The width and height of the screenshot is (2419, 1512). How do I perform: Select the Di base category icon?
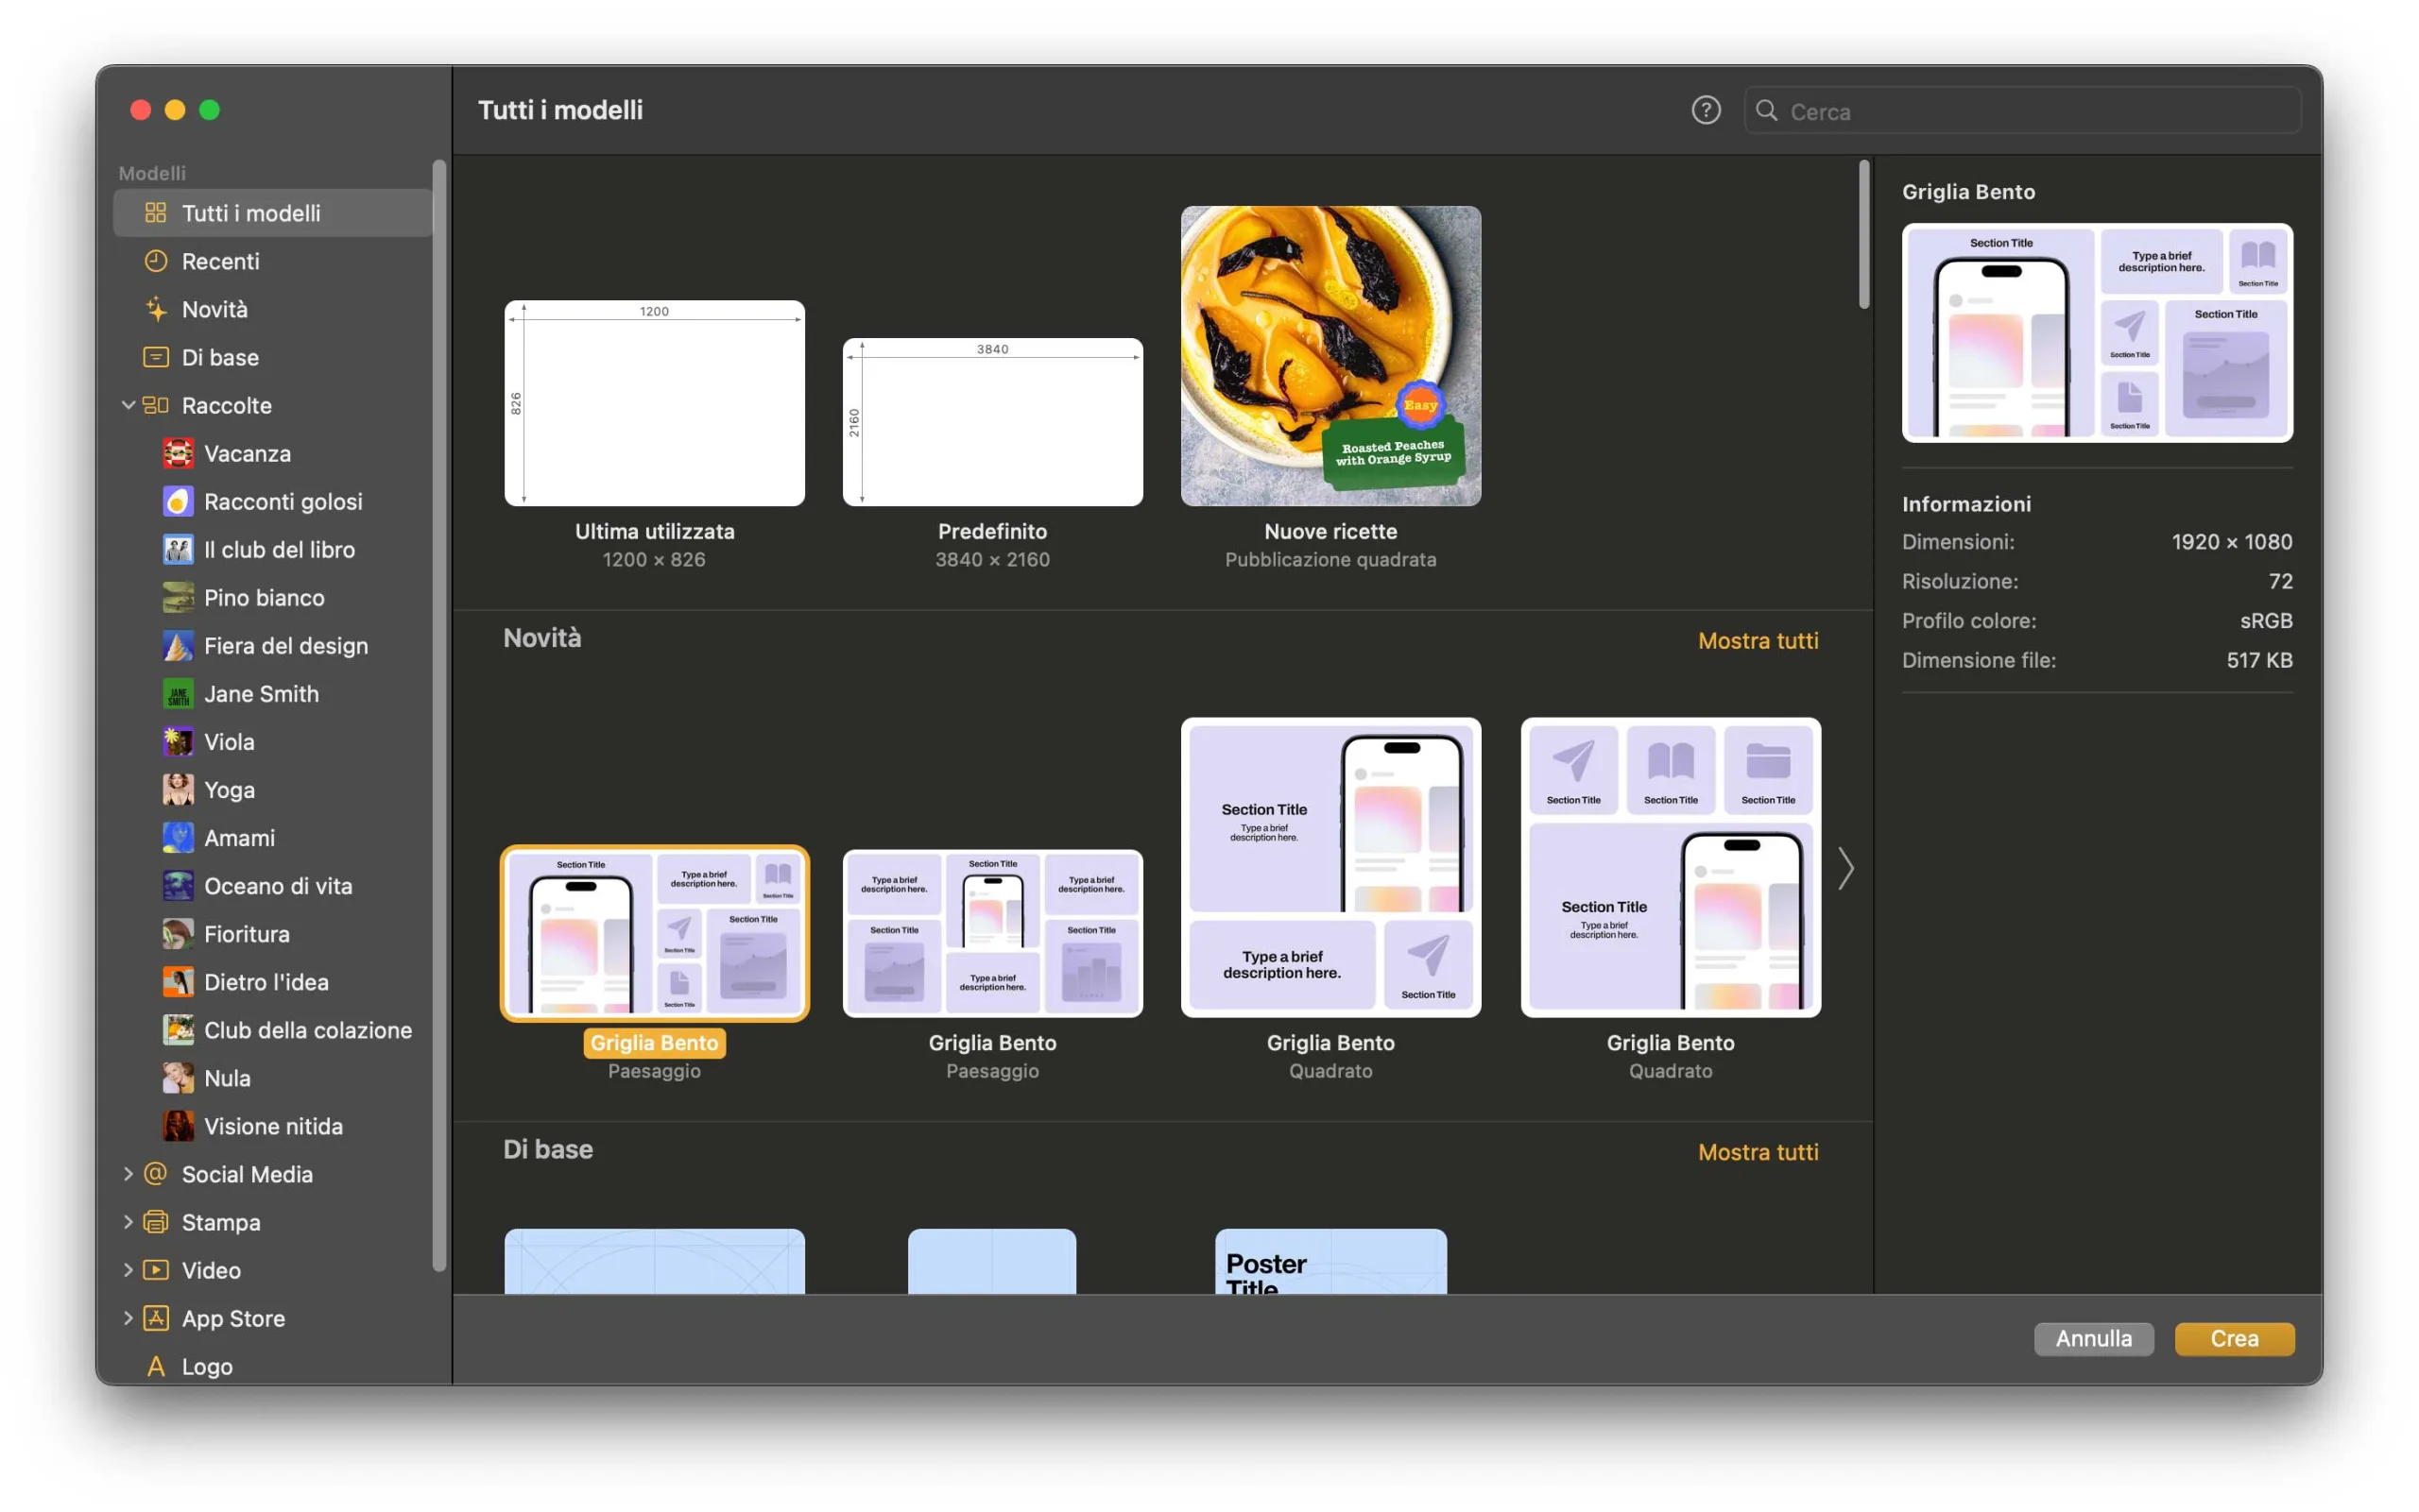click(156, 357)
